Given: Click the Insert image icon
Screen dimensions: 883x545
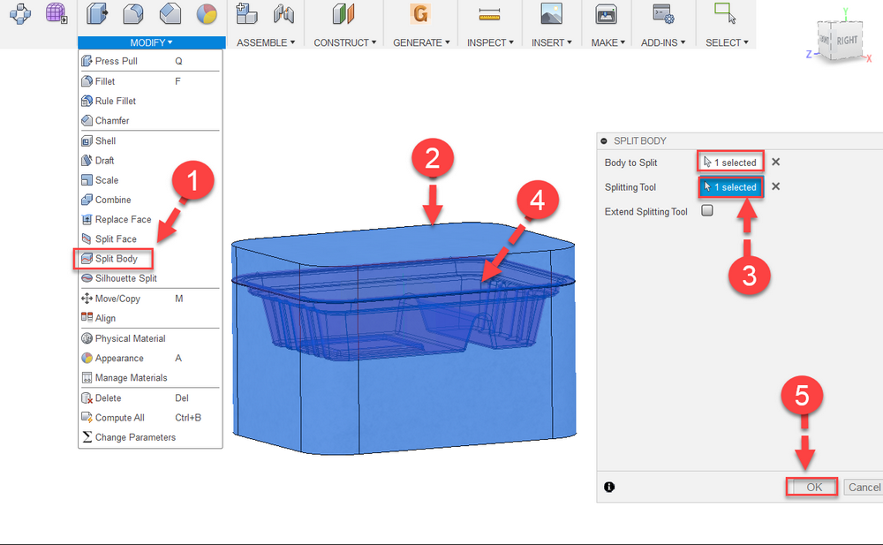Looking at the screenshot, I should 551,13.
